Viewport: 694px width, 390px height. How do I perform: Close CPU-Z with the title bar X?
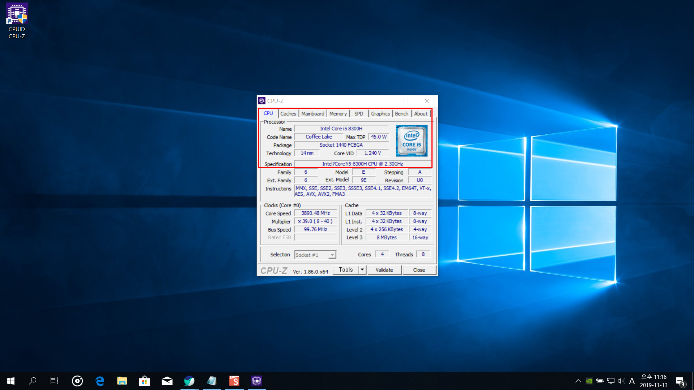coord(427,101)
